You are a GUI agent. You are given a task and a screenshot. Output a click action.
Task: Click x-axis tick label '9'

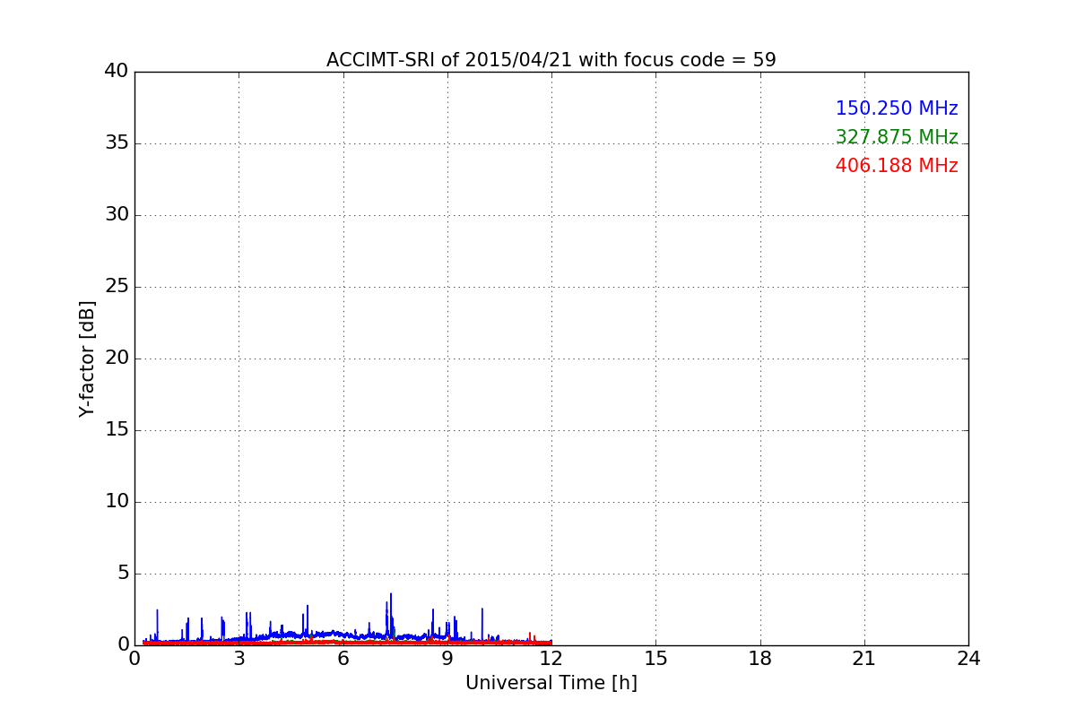(x=447, y=659)
